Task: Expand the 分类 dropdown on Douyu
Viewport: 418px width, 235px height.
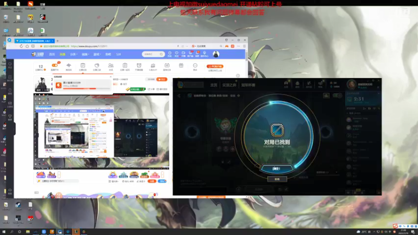Action: [74, 54]
